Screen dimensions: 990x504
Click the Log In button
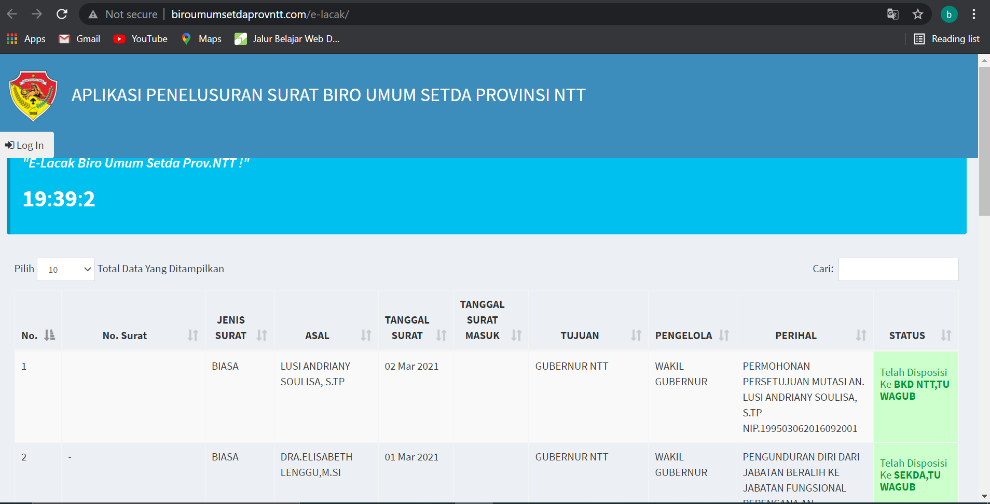[x=25, y=145]
